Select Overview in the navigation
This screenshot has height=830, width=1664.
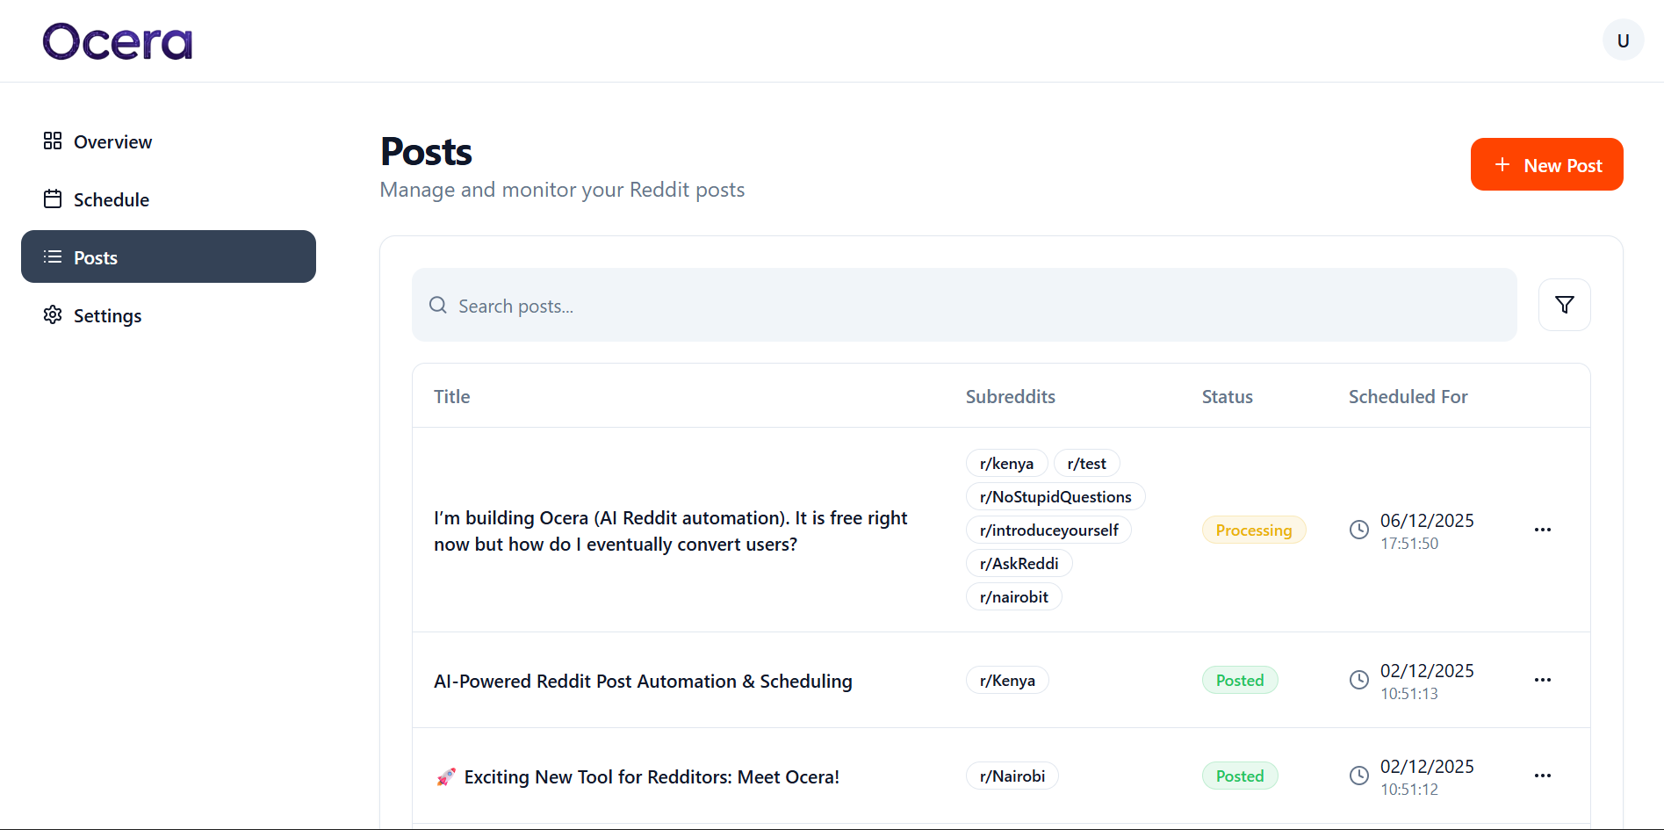click(112, 141)
